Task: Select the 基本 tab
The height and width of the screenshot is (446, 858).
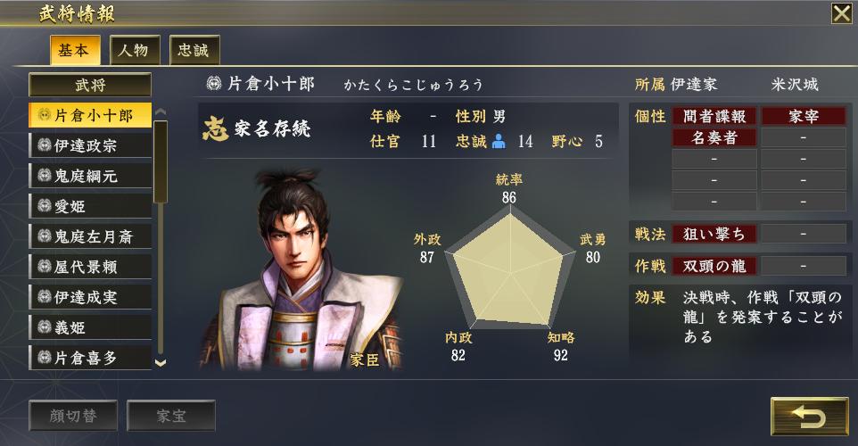Action: pyautogui.click(x=75, y=50)
